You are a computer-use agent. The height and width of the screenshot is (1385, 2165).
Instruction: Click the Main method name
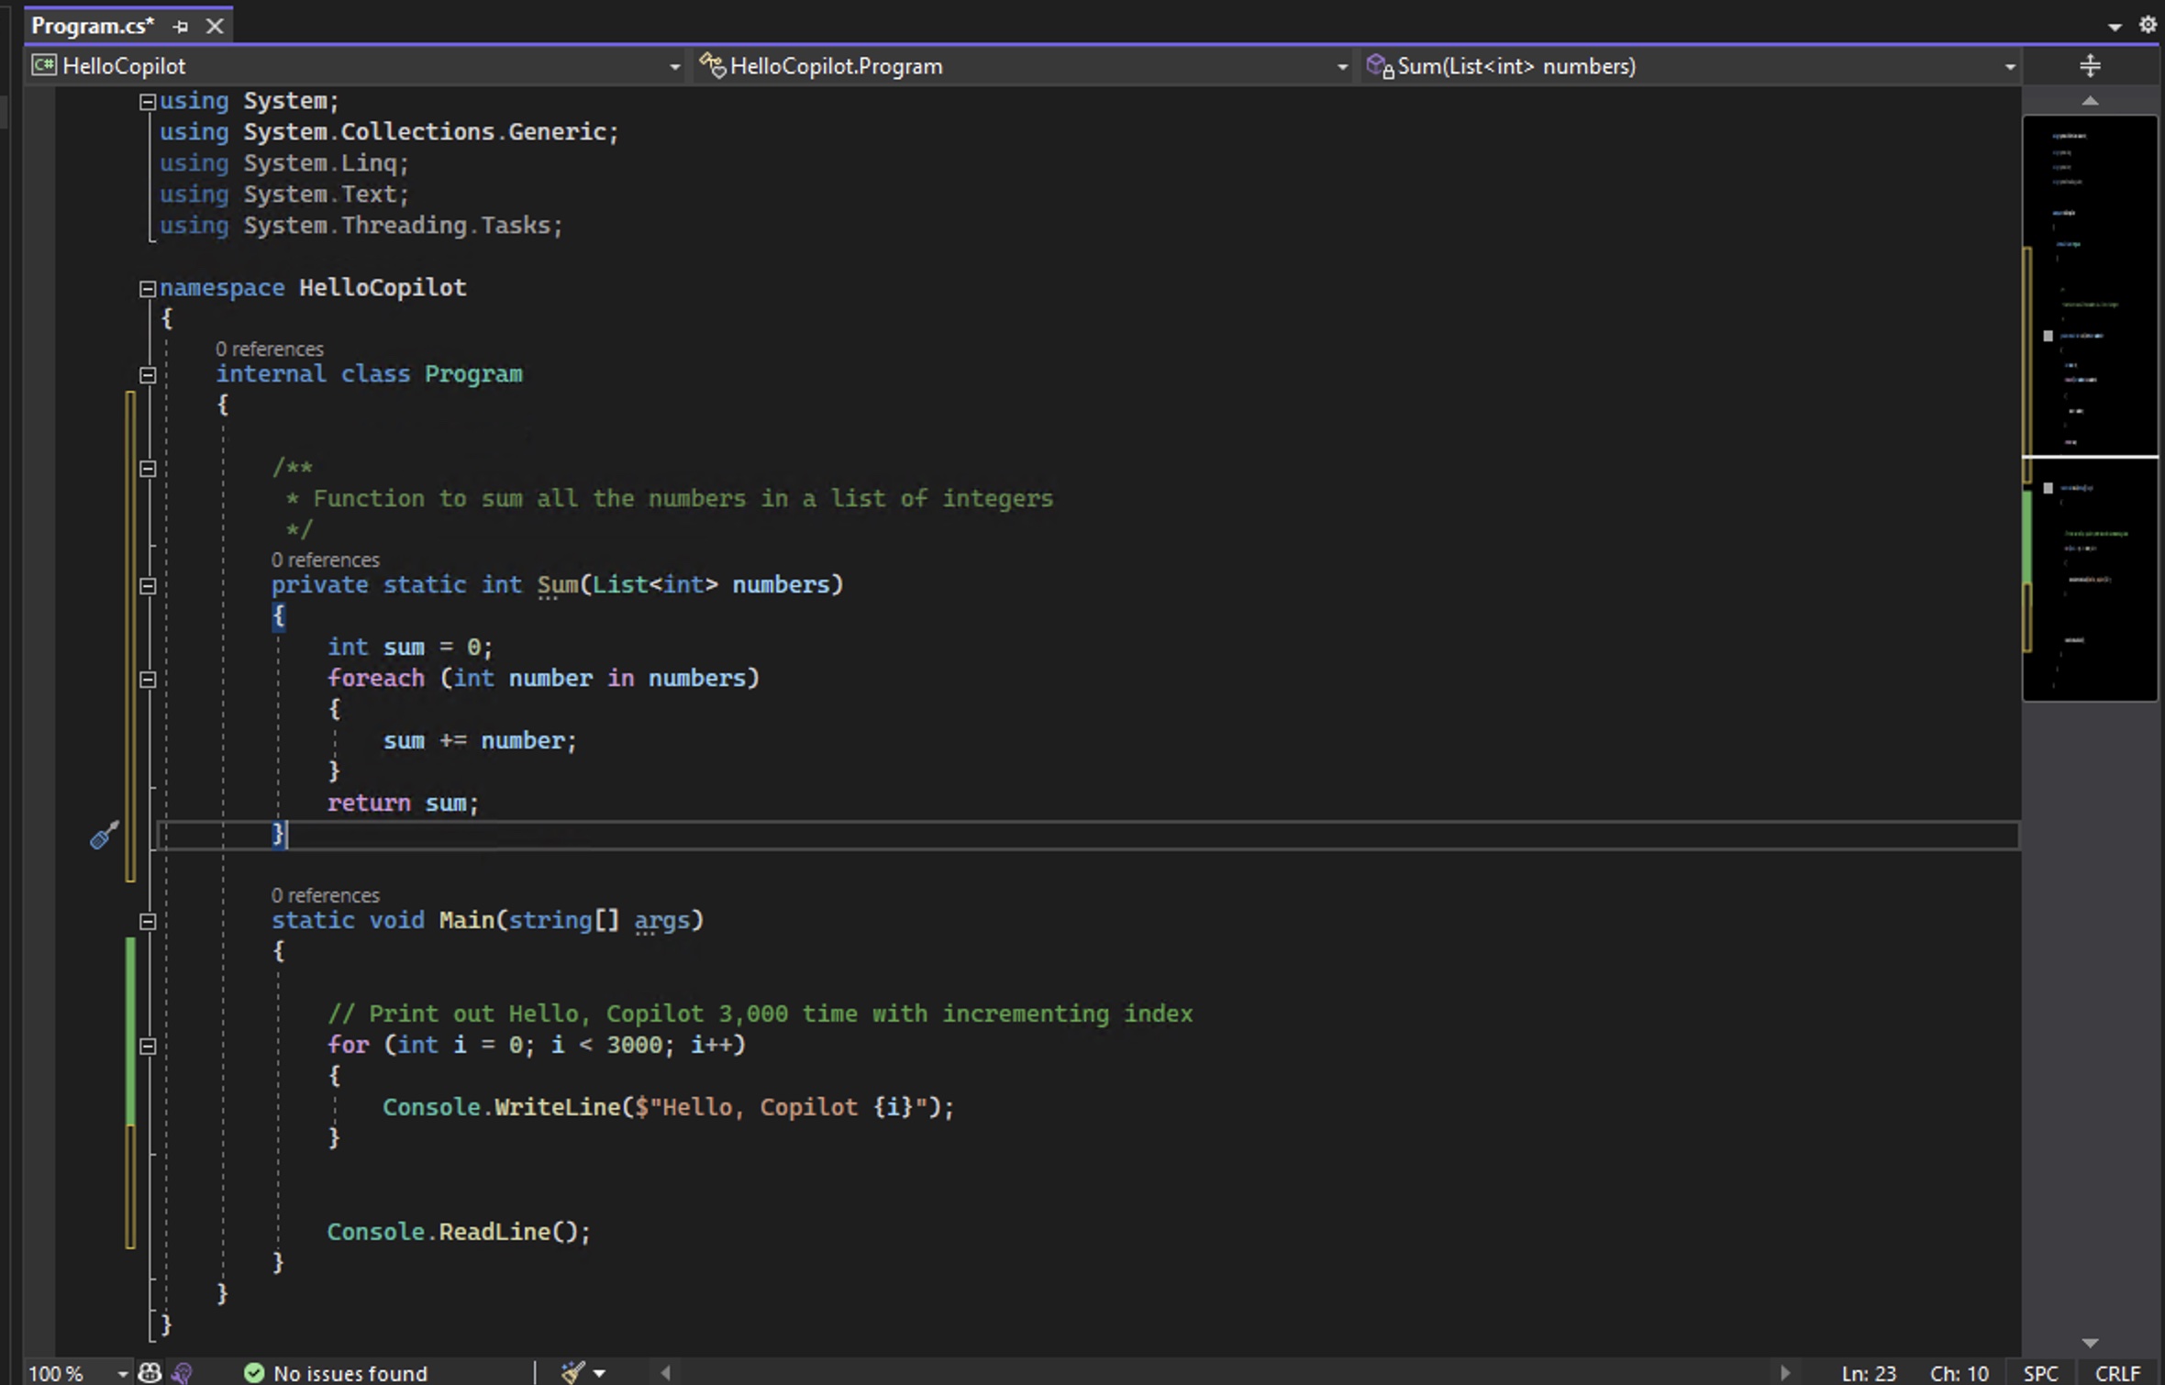[x=467, y=921]
